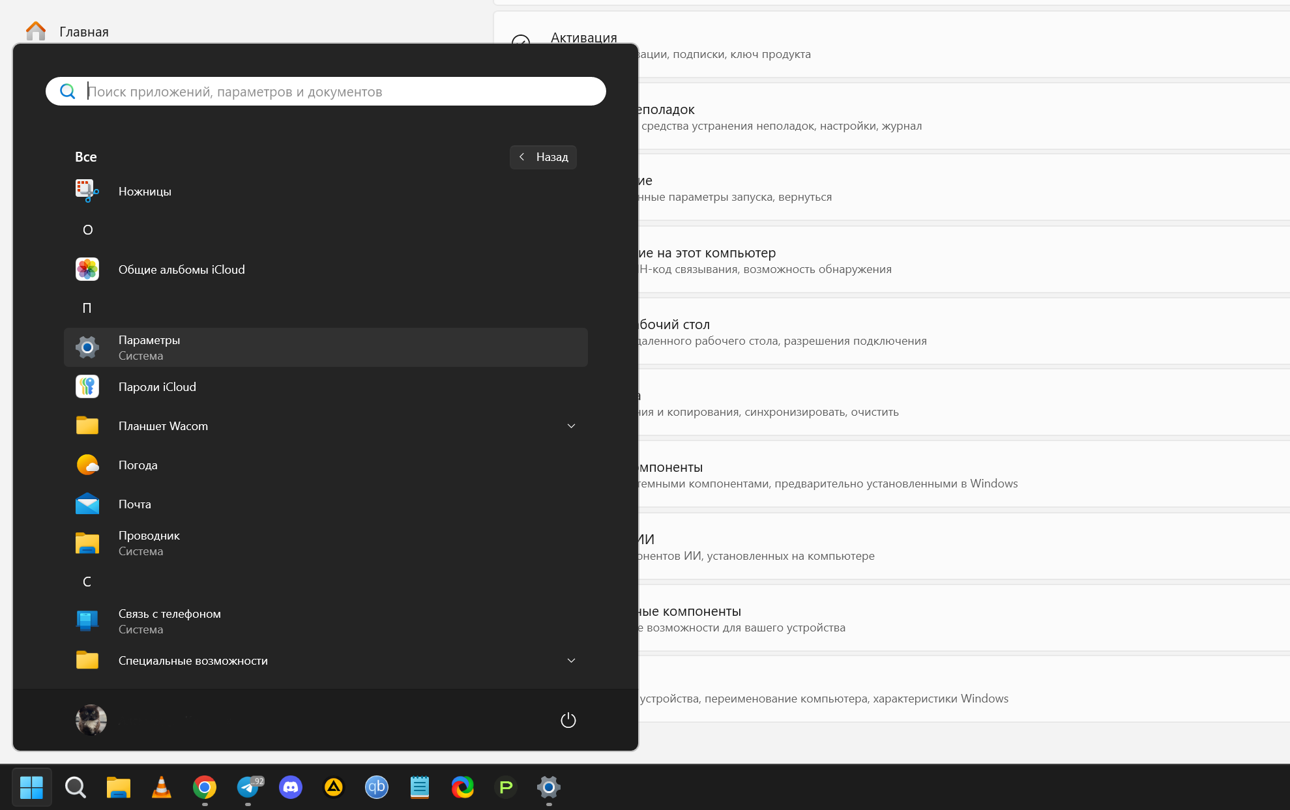Click the power button icon
This screenshot has height=810, width=1290.
tap(568, 720)
